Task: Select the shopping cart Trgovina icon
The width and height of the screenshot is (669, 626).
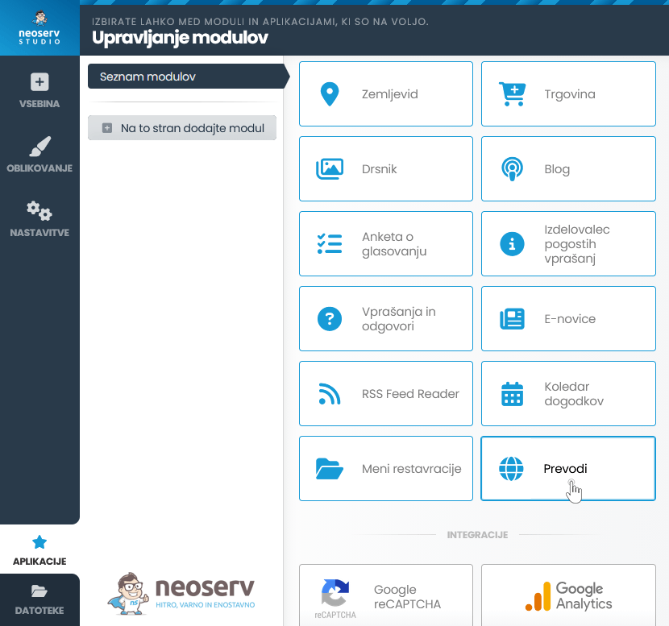Action: pos(512,94)
